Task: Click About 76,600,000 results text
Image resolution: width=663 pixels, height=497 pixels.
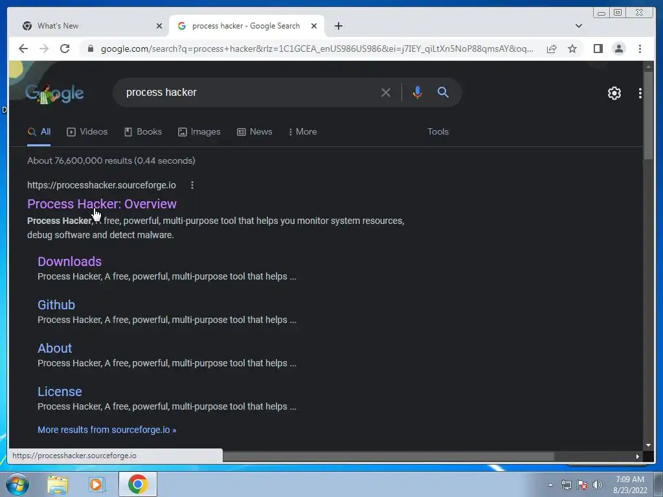Action: click(x=111, y=160)
